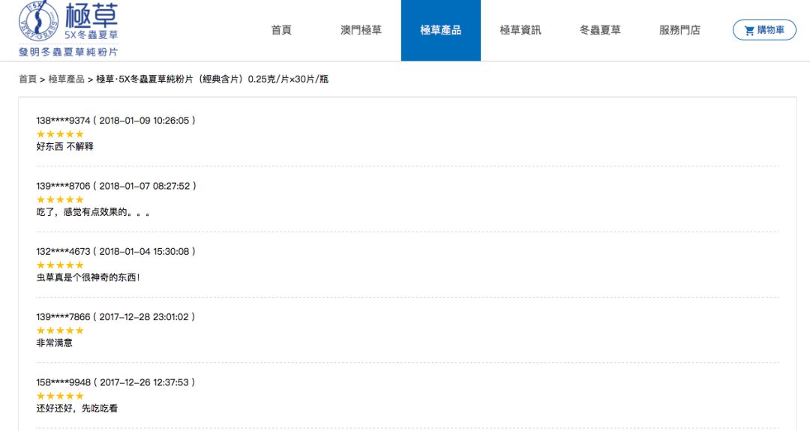Click the review text 好东西 不解释

64,147
